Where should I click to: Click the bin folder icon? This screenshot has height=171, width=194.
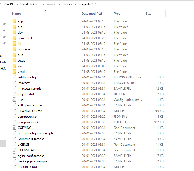pyautogui.click(x=14, y=27)
